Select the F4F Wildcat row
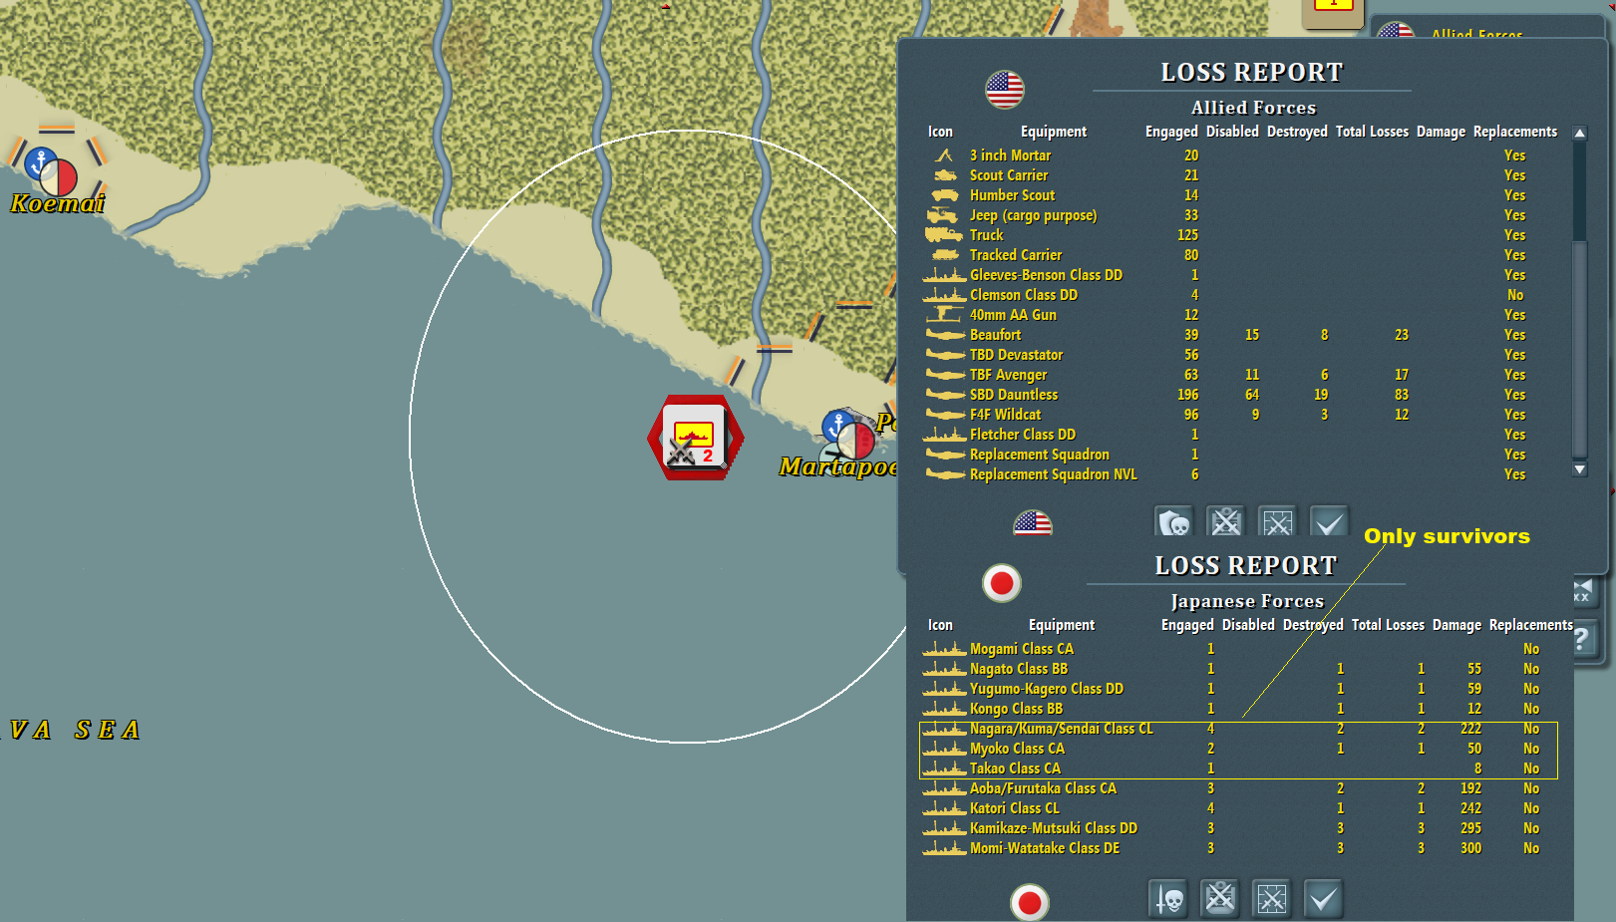 [x=1242, y=415]
